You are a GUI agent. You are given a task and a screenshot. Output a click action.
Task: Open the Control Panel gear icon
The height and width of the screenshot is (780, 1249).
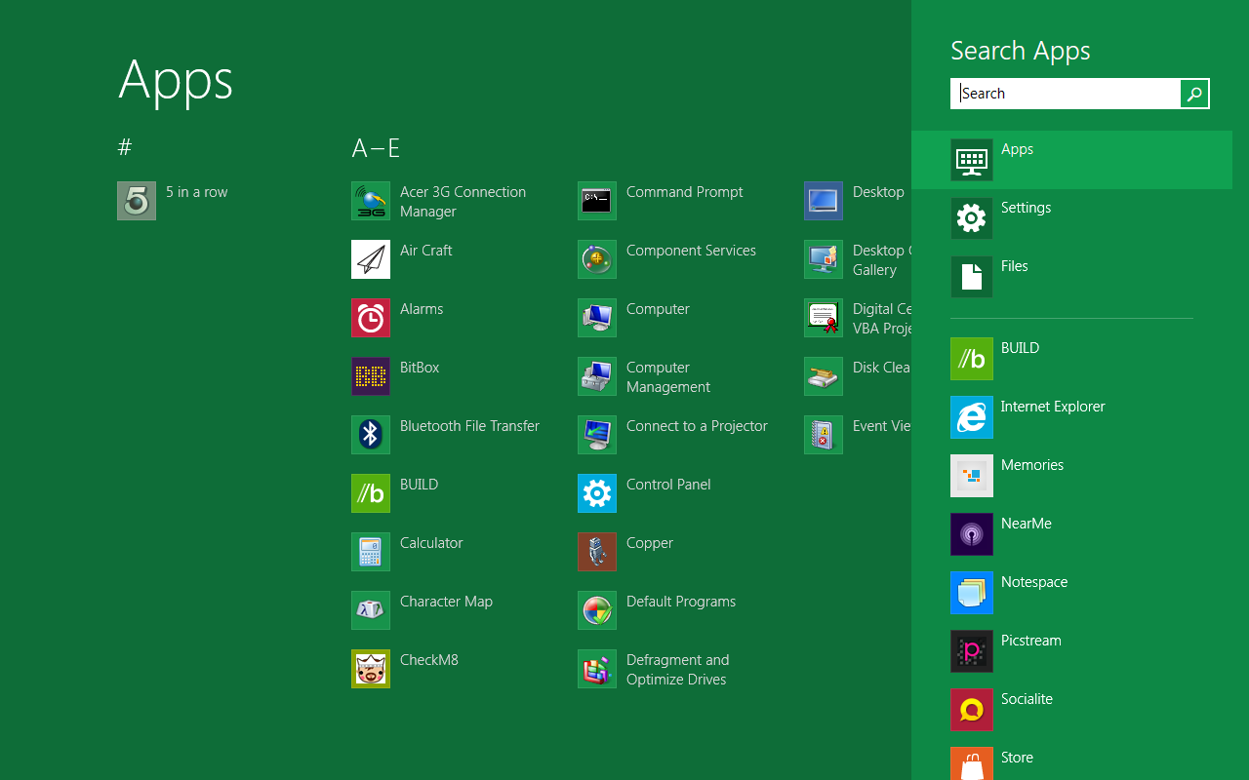pyautogui.click(x=597, y=493)
